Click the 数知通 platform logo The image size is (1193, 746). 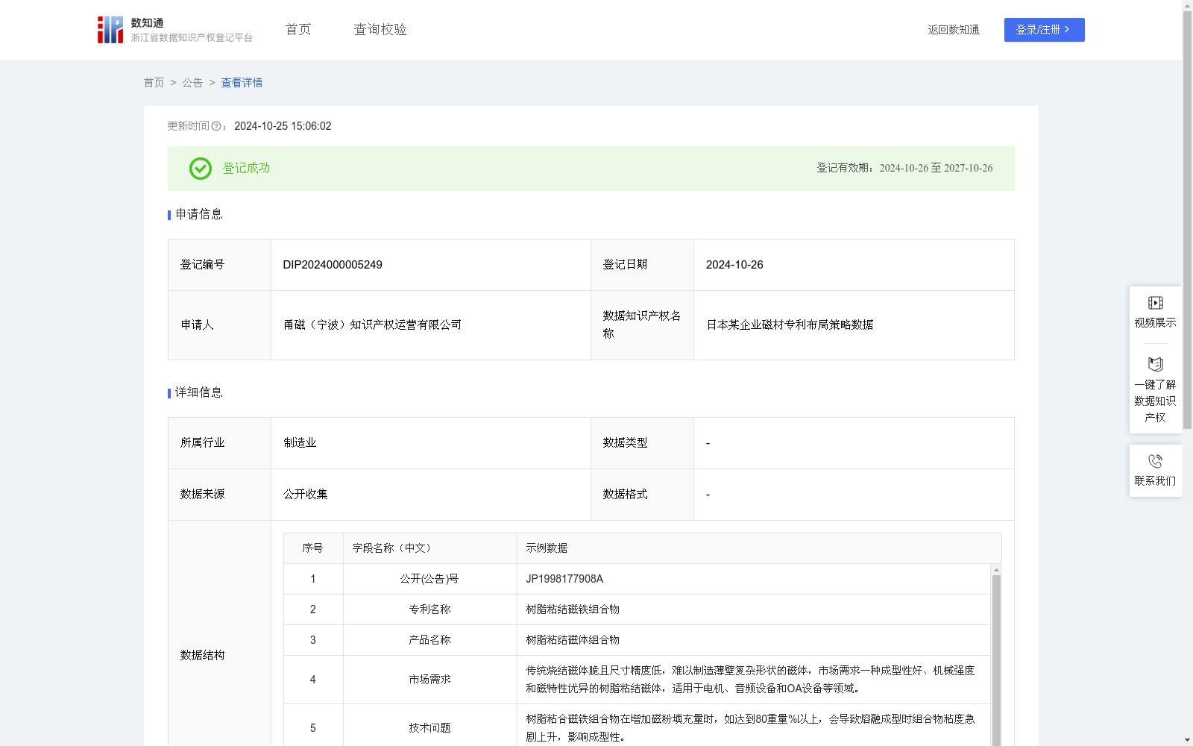pos(175,30)
